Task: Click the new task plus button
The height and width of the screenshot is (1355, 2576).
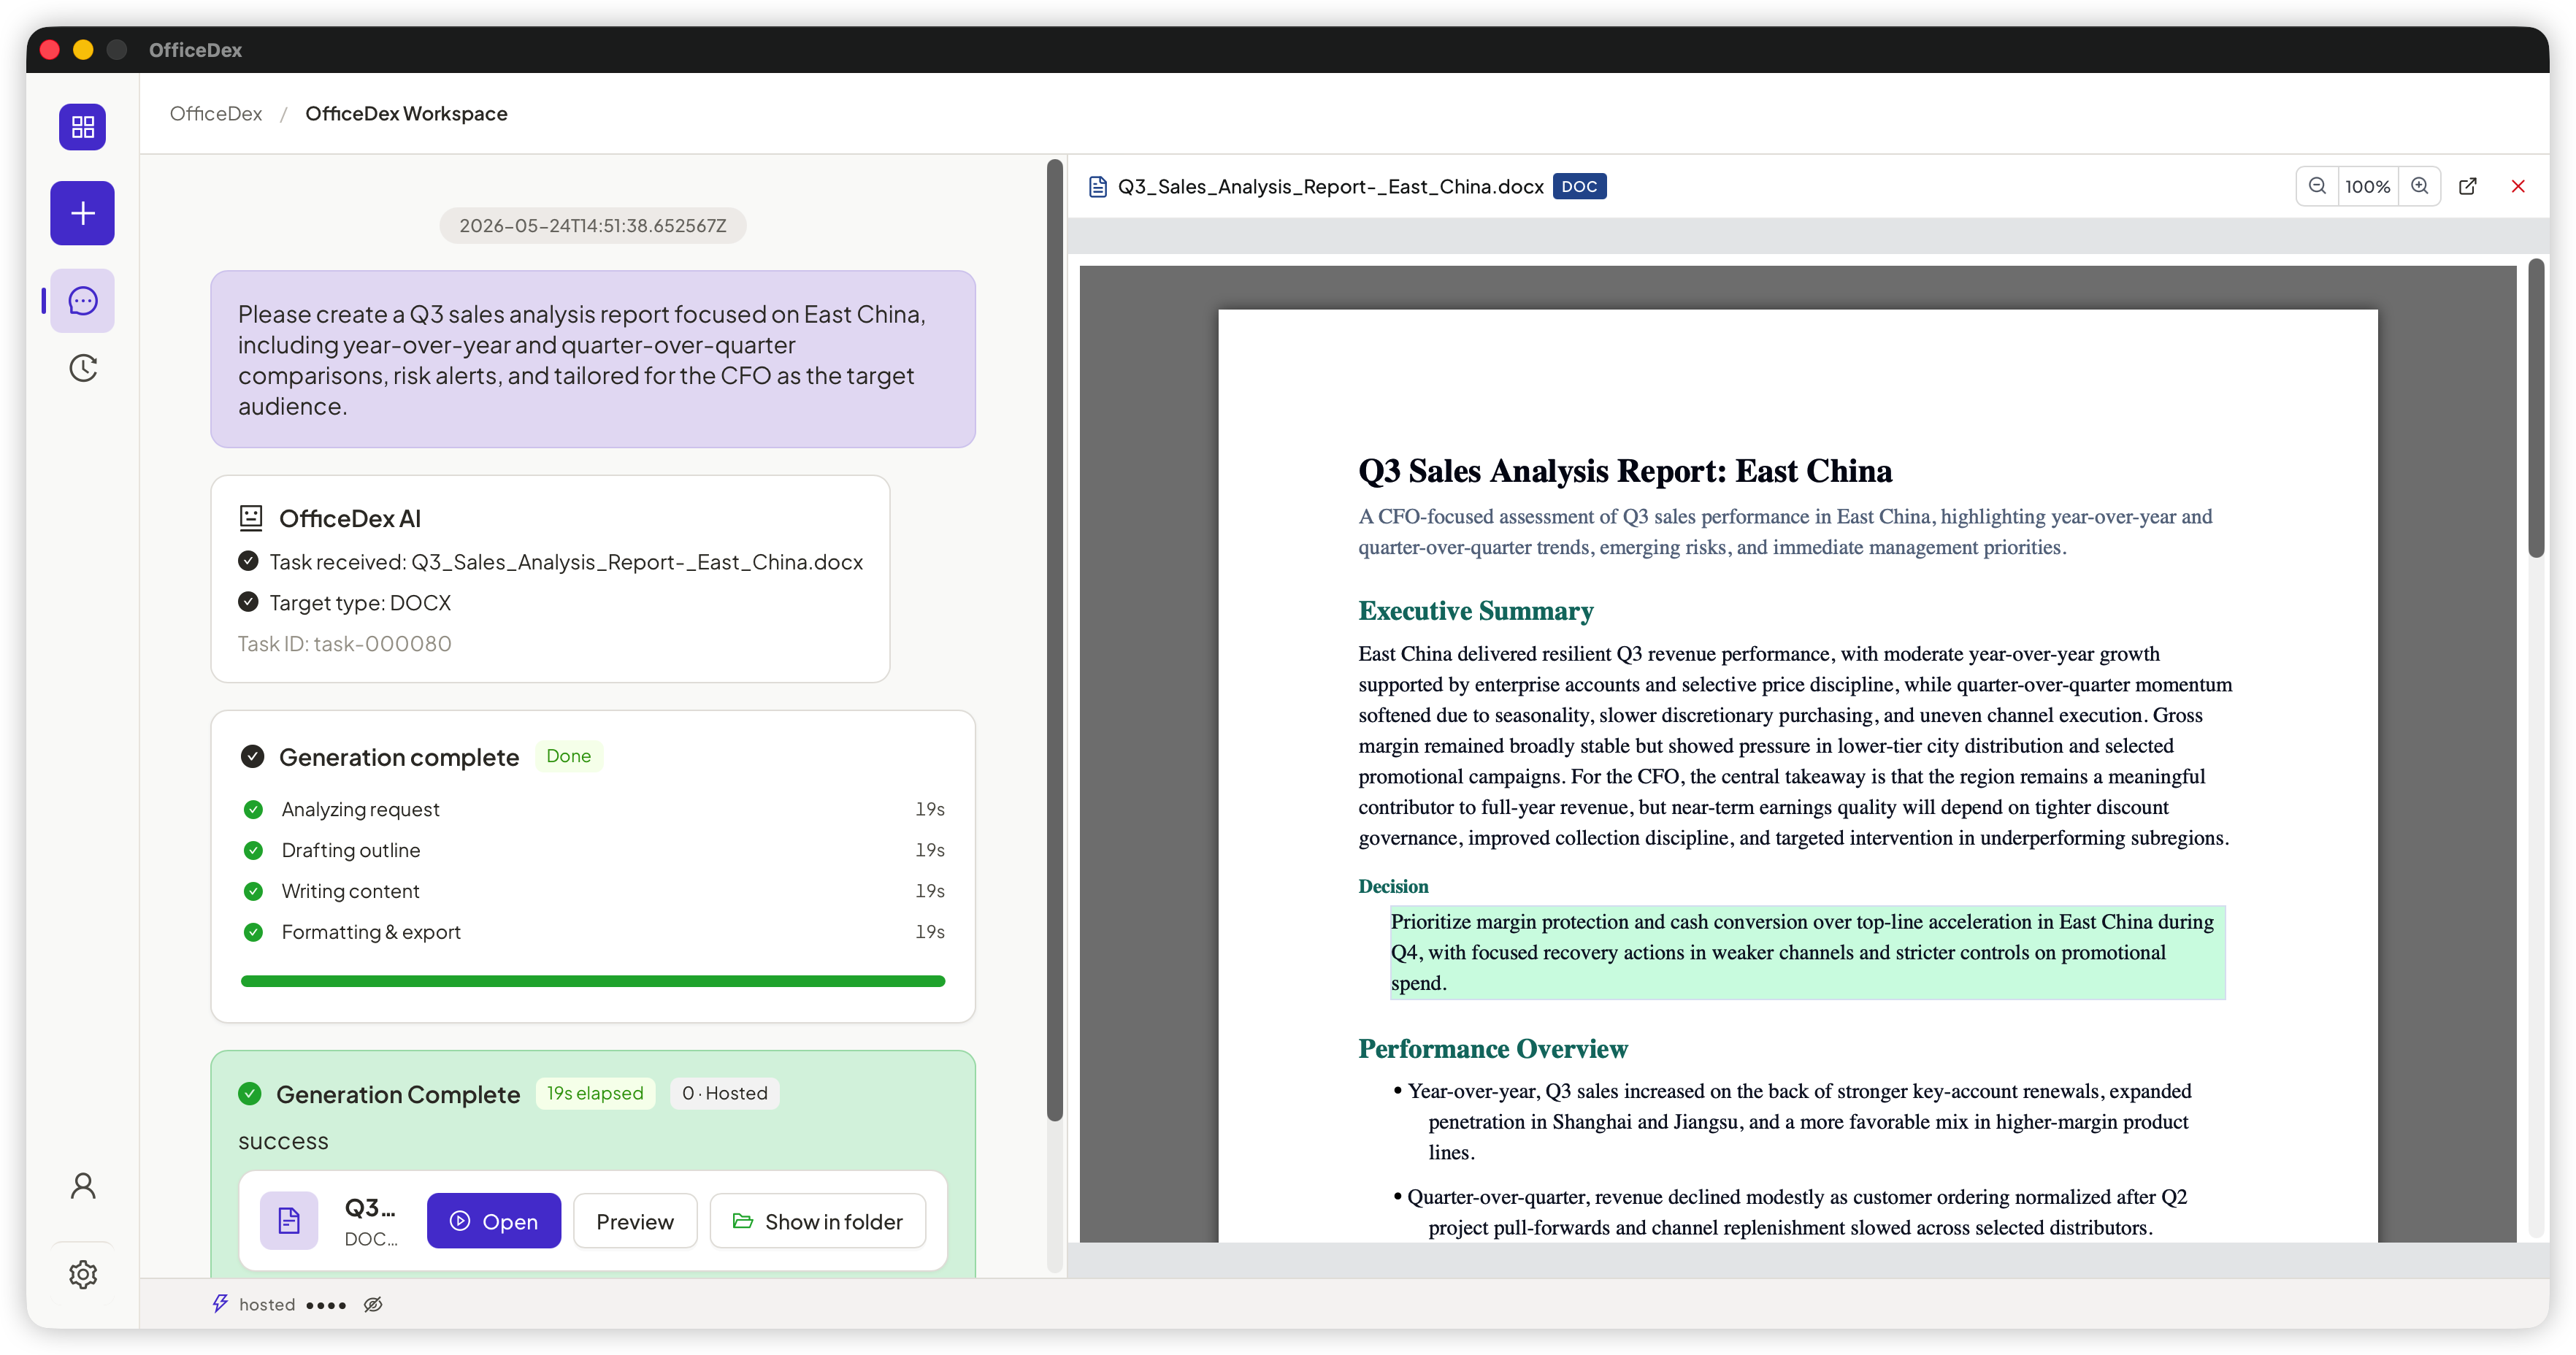Action: (x=83, y=213)
